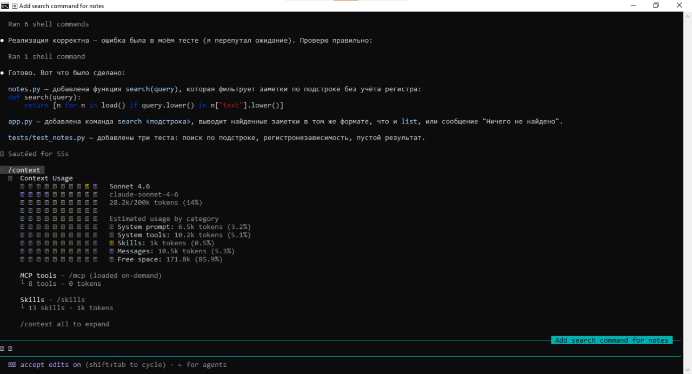Click the line starting "Реализация корректна"

click(x=190, y=41)
